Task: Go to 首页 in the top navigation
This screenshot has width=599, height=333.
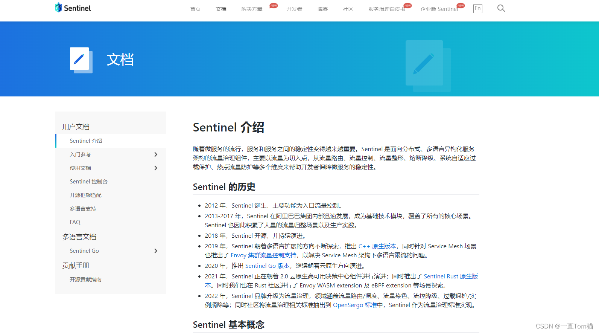Action: point(195,9)
